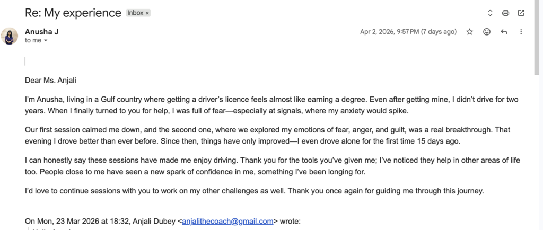Click the quoted "On Mon, 23 Mar 2026" line

pyautogui.click(x=101, y=222)
